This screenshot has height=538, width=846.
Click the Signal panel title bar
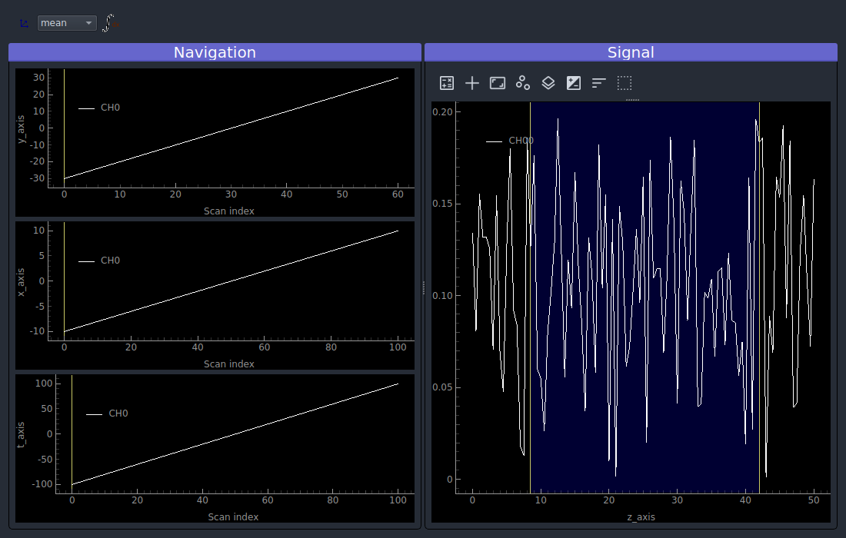631,52
